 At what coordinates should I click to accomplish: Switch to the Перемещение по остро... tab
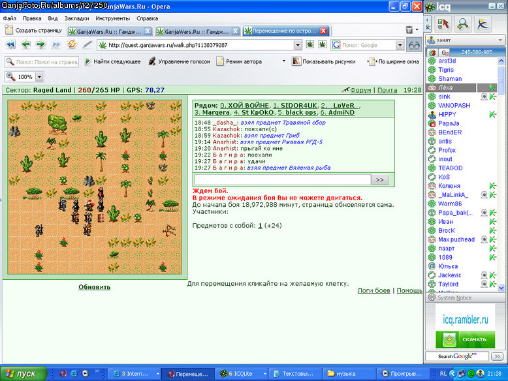pos(285,31)
